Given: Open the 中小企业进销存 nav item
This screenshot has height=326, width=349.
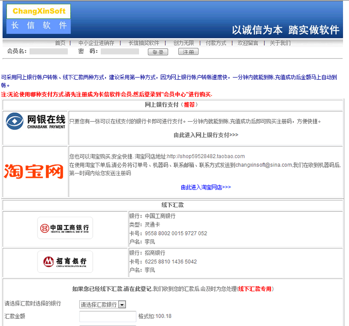Looking at the screenshot, I should (96, 43).
